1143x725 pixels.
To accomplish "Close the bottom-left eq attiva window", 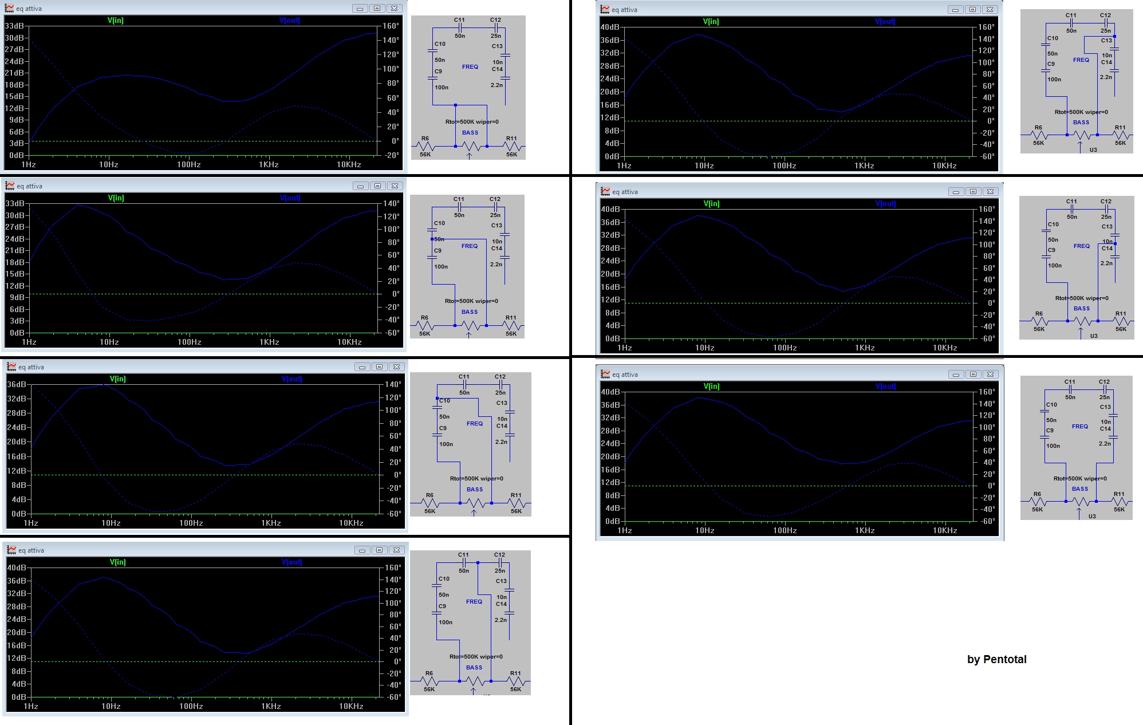I will pos(396,550).
